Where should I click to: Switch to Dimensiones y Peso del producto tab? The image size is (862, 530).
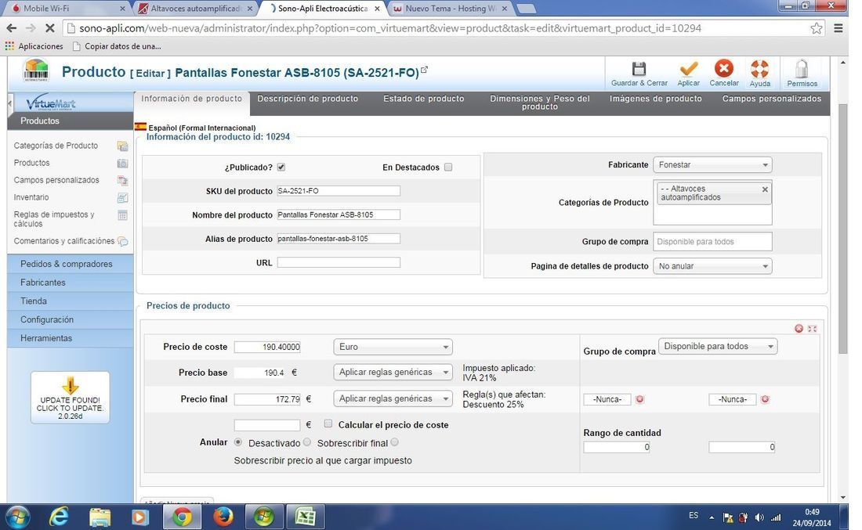pyautogui.click(x=540, y=102)
